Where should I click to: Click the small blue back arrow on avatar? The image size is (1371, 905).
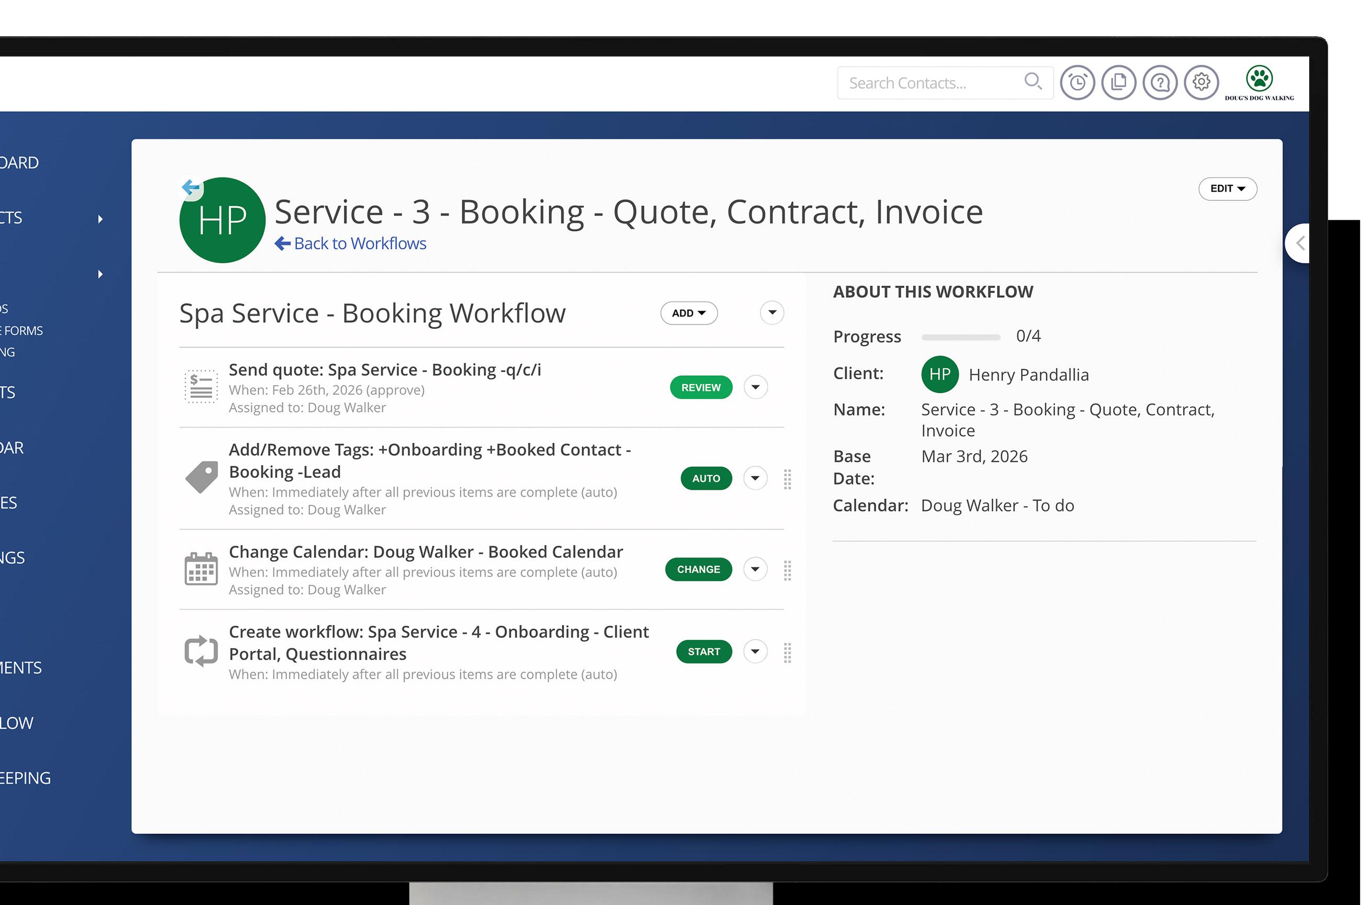(x=191, y=187)
